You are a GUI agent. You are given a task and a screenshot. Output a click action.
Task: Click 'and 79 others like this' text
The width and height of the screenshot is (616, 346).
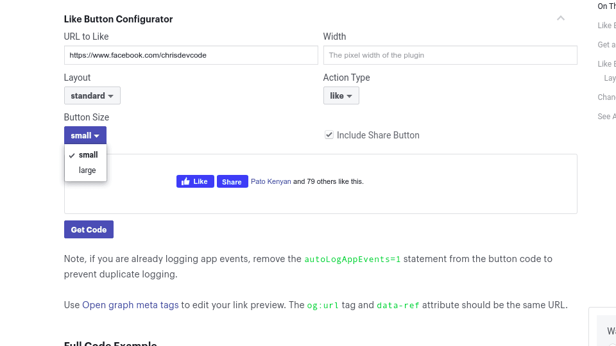pyautogui.click(x=329, y=181)
